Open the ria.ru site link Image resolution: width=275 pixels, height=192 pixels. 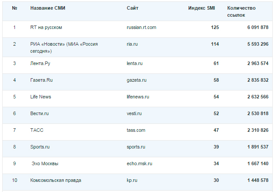(x=132, y=44)
